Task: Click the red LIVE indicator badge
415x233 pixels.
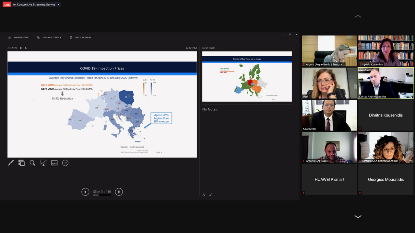Action: coord(7,5)
